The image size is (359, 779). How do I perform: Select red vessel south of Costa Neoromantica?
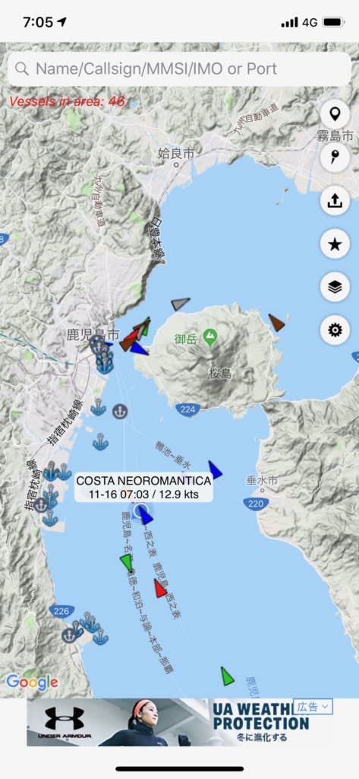(159, 588)
